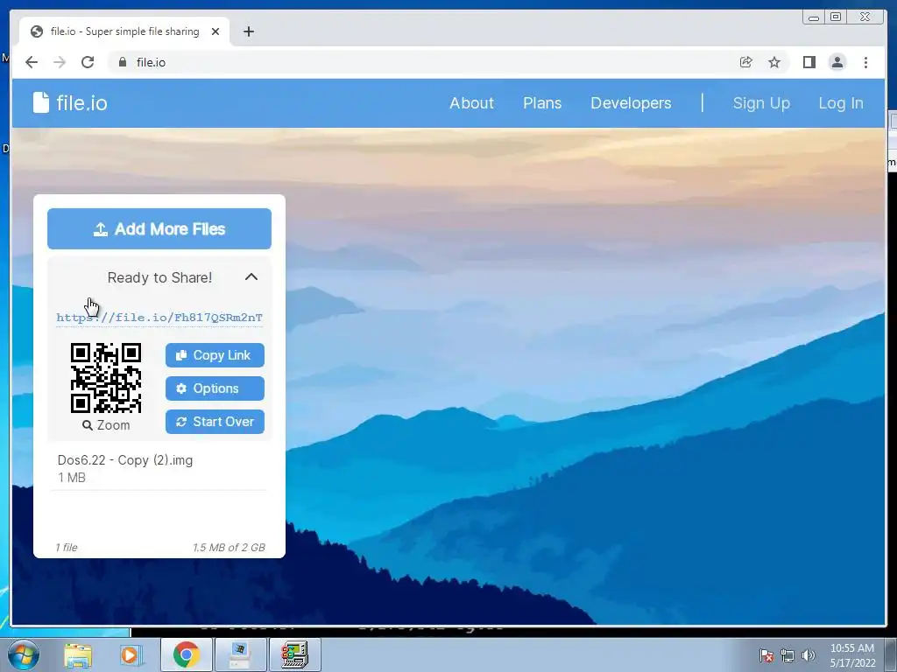Click Add More Files button
897x672 pixels.
coord(159,228)
